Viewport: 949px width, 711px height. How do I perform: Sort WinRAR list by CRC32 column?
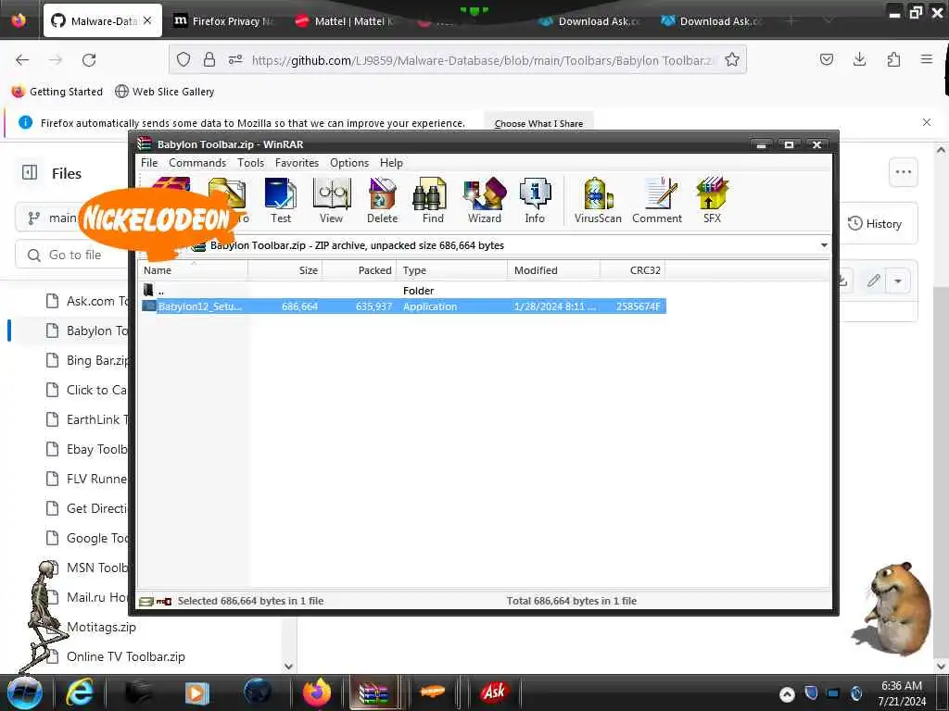(x=632, y=270)
